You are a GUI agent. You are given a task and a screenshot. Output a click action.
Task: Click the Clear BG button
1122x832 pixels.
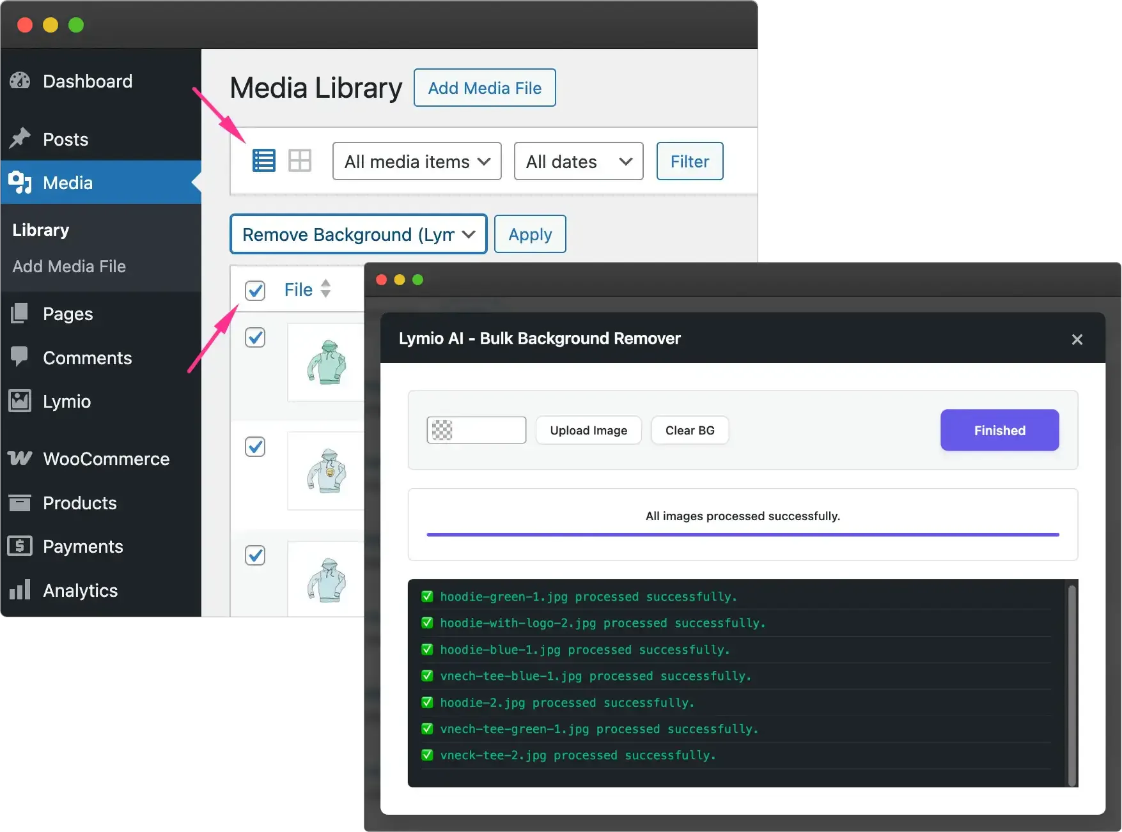690,430
